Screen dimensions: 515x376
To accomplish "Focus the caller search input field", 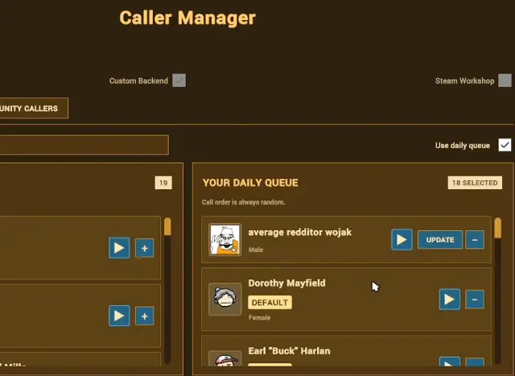I will (x=84, y=145).
